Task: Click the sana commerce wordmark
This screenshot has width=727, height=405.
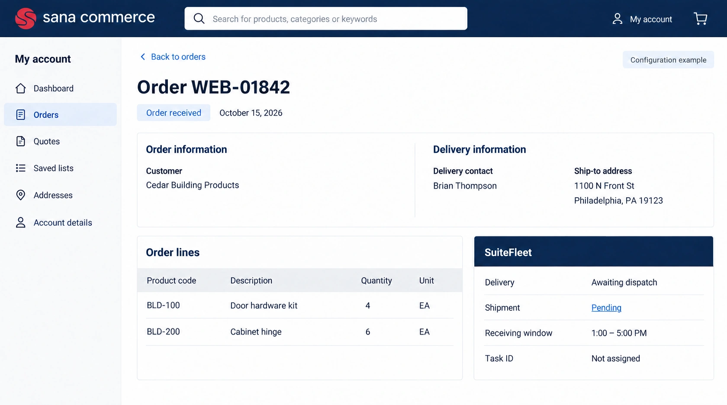Action: coord(99,17)
